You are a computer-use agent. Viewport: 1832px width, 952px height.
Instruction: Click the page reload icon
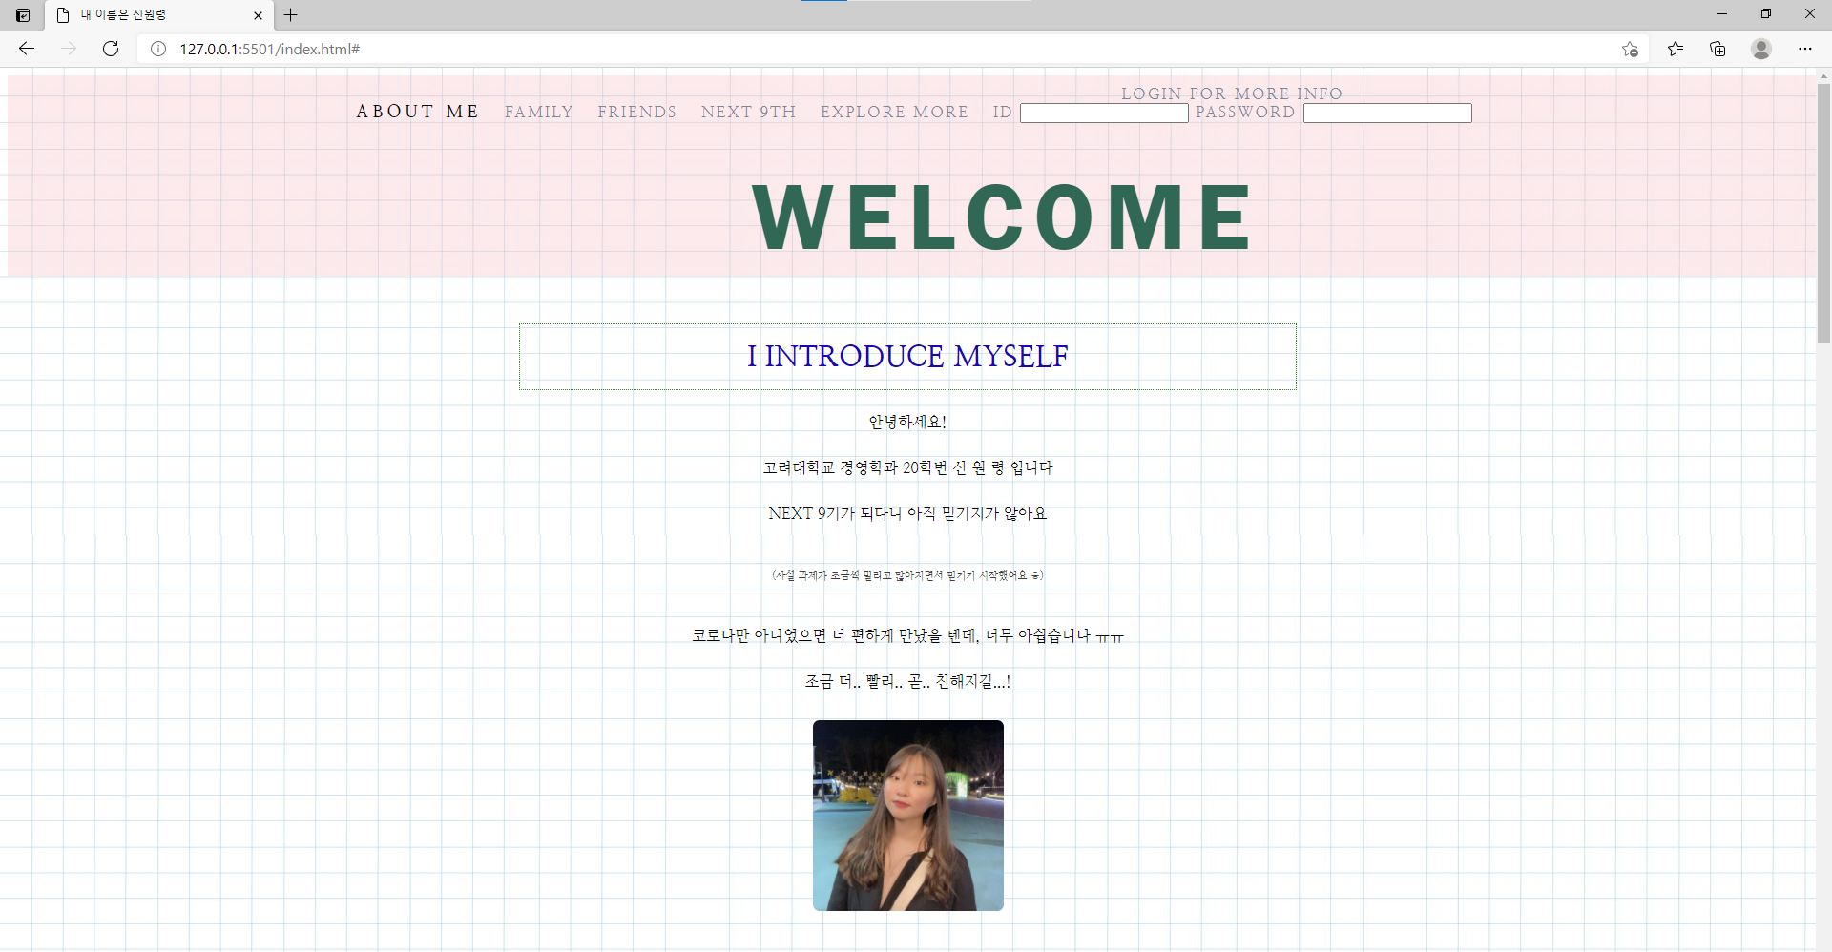[111, 49]
